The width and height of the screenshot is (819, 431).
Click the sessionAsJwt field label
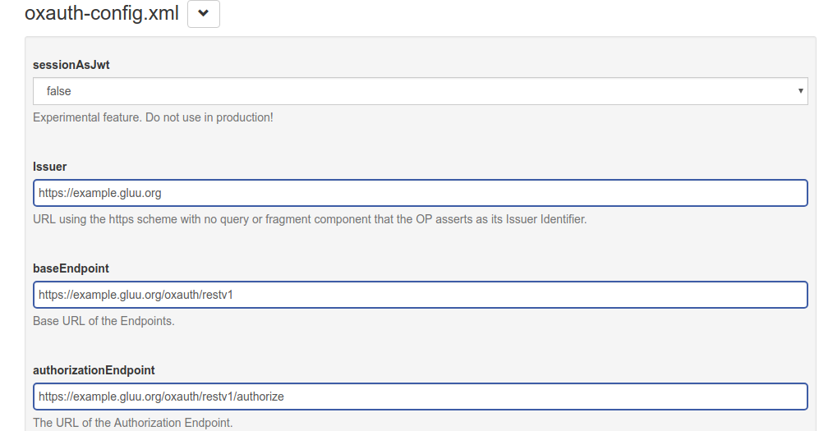[71, 65]
